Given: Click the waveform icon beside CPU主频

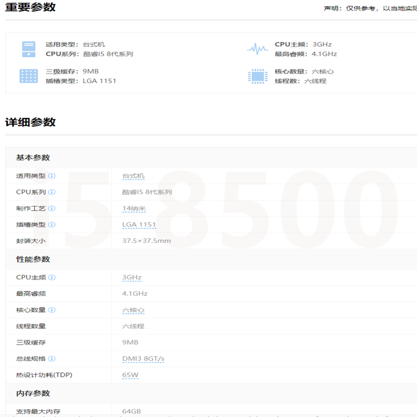Looking at the screenshot, I should pyautogui.click(x=257, y=48).
